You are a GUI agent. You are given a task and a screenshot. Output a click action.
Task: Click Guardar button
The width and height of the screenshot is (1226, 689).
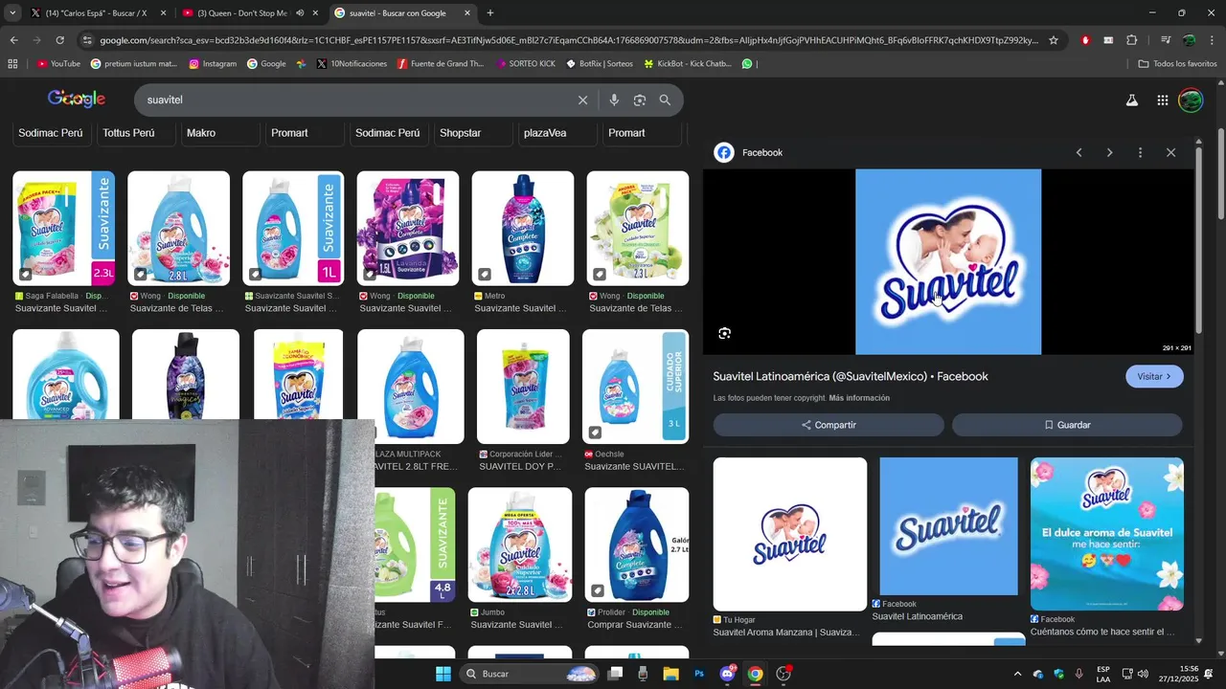pyautogui.click(x=1067, y=425)
